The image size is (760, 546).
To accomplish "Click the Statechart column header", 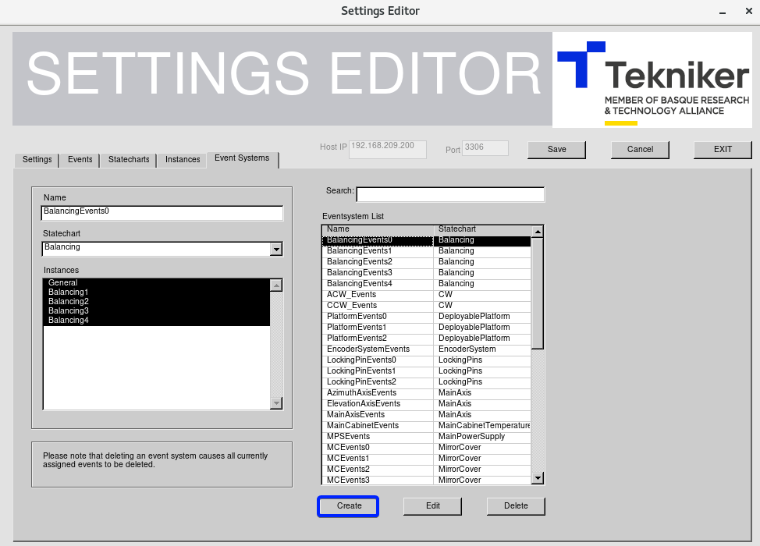I will (482, 229).
